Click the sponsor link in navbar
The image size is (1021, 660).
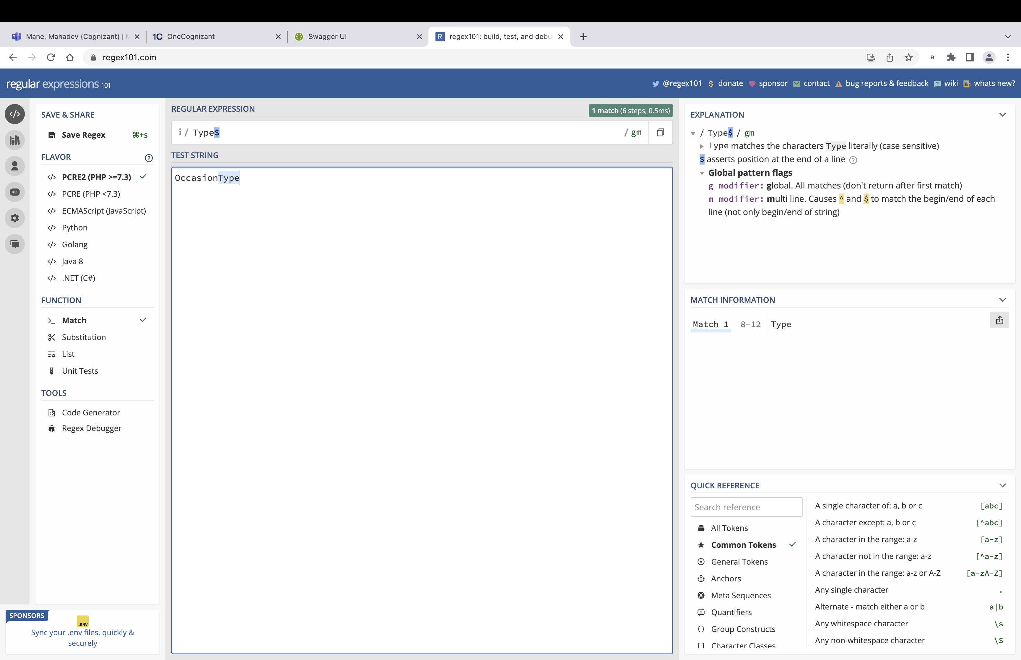point(773,83)
